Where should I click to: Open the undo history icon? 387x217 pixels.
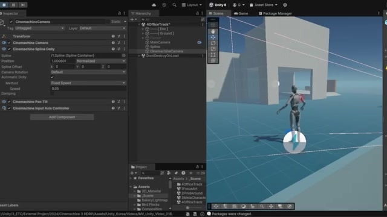click(164, 5)
